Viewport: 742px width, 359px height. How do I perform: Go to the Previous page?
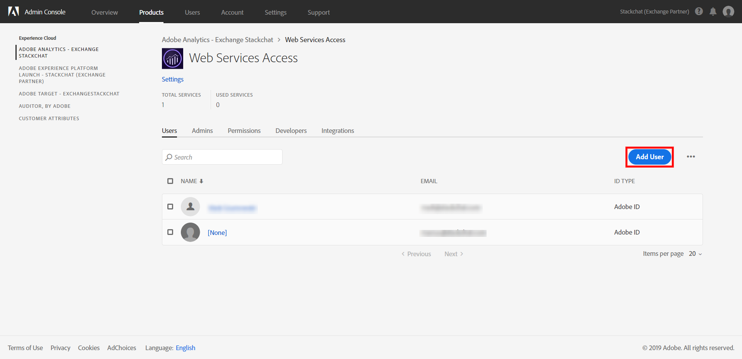coord(416,254)
